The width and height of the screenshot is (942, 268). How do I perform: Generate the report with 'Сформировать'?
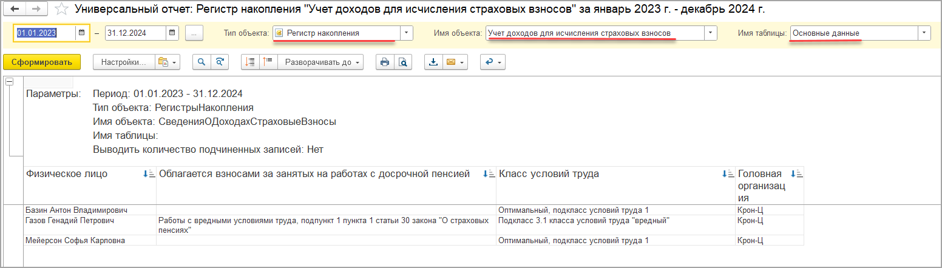[x=42, y=62]
